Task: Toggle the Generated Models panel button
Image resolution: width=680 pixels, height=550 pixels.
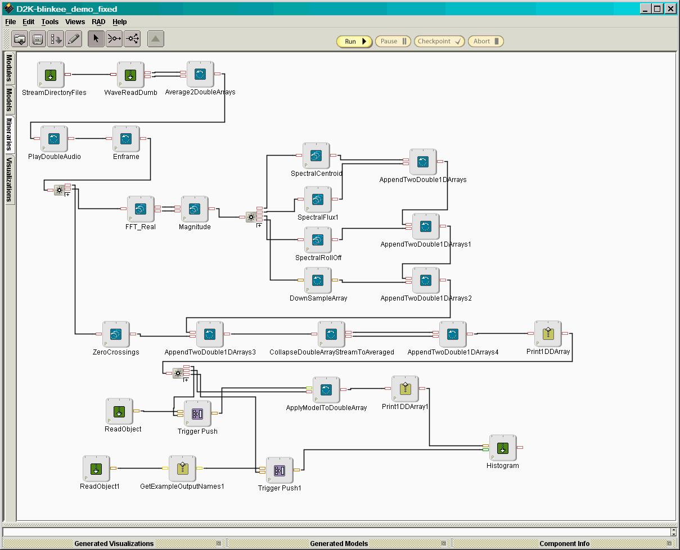Action: [444, 543]
